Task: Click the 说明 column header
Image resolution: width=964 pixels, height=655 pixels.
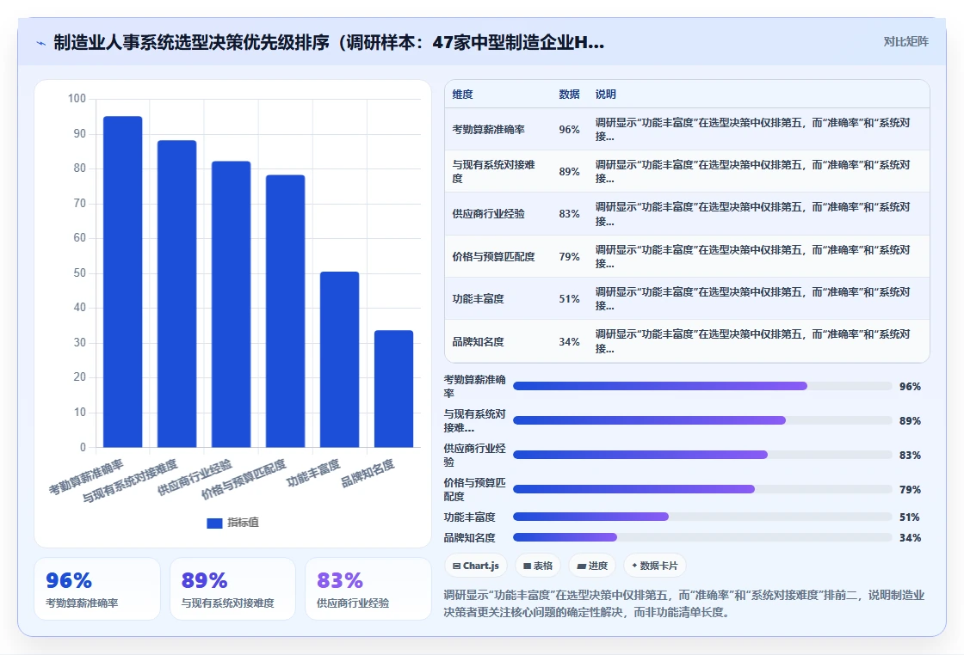Action: 606,95
